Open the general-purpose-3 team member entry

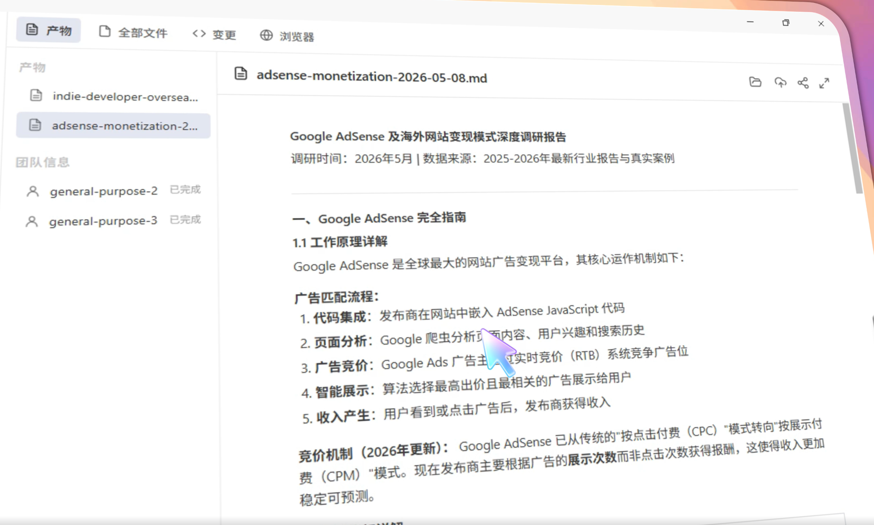(112, 220)
